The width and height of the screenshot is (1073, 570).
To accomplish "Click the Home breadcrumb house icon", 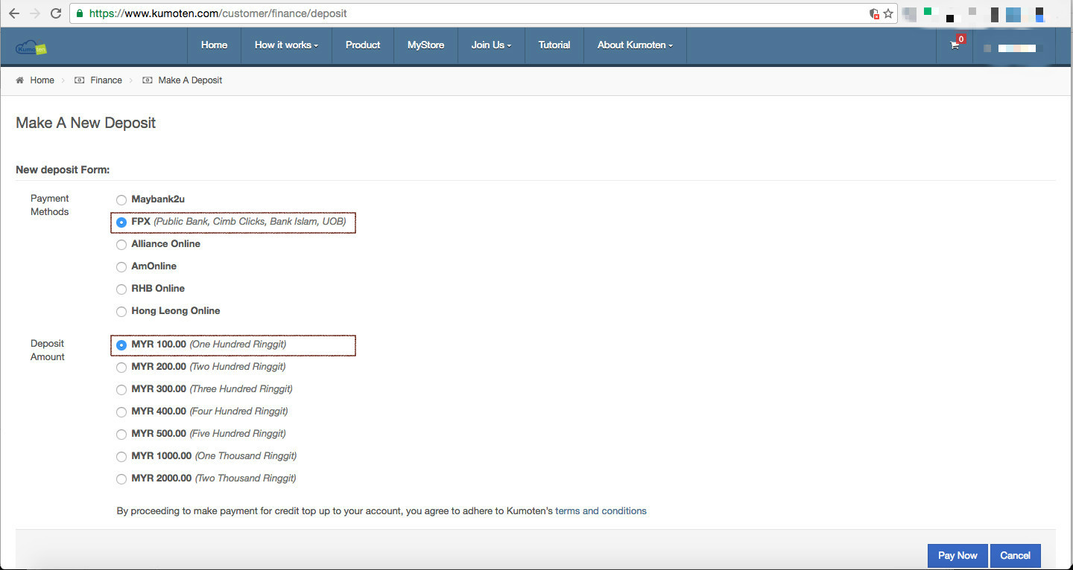I will click(20, 80).
